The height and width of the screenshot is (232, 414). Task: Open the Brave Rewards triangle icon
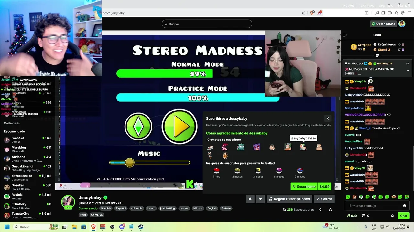320,13
